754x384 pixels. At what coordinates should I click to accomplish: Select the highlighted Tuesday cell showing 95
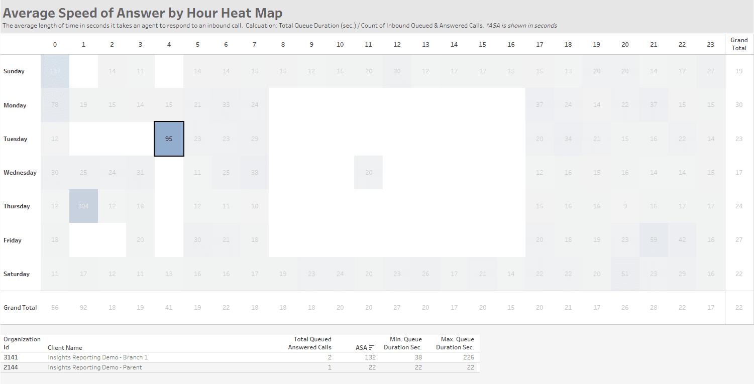[169, 139]
